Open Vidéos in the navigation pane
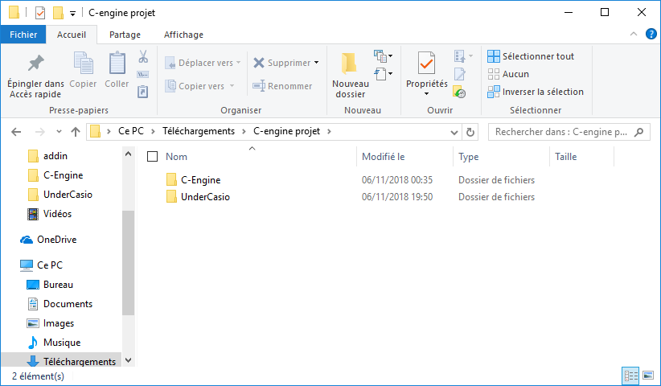This screenshot has height=386, width=661. [x=49, y=214]
